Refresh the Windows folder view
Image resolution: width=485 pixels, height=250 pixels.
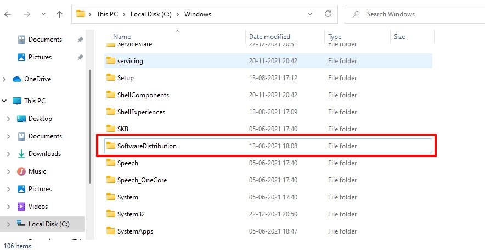tap(328, 14)
